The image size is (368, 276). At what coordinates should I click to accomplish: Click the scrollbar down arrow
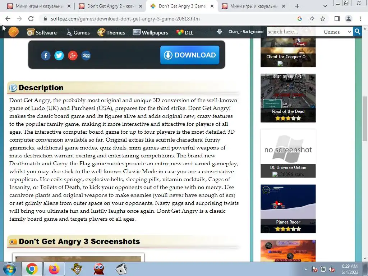pyautogui.click(x=365, y=258)
